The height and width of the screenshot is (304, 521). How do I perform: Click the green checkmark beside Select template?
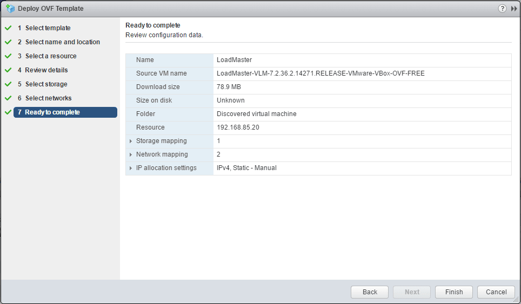tap(8, 28)
